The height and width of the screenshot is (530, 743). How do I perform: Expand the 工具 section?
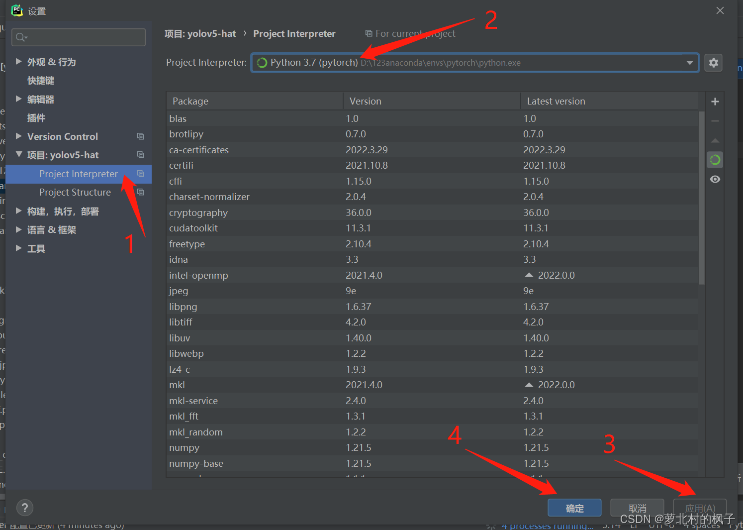18,248
